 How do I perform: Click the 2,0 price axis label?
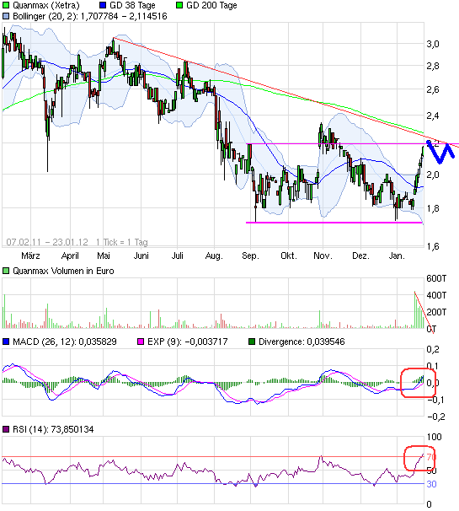(433, 175)
